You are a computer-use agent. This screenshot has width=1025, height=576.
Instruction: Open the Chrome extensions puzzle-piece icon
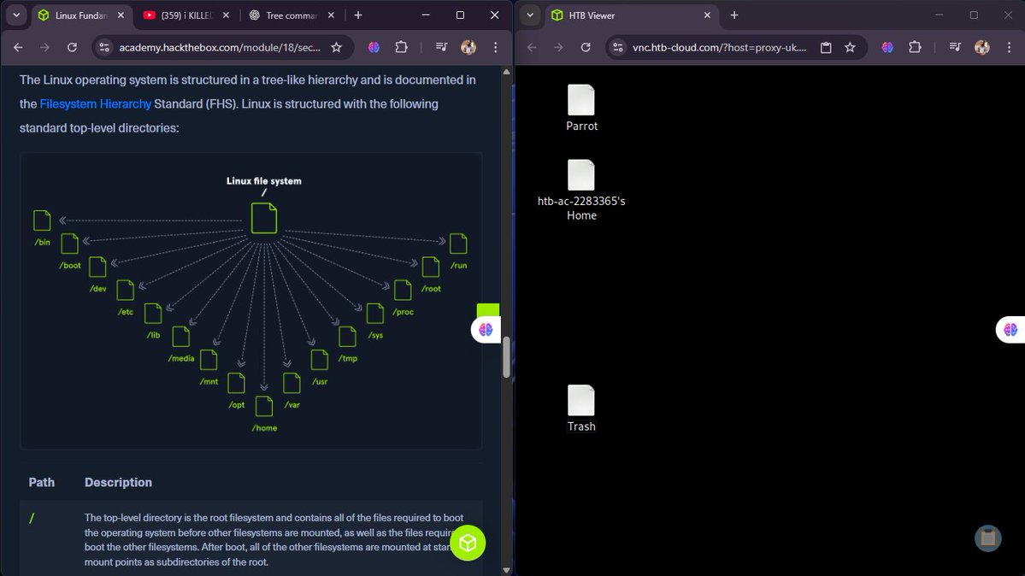coord(401,47)
